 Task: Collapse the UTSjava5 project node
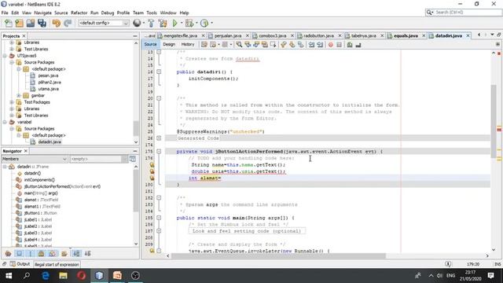coord(5,56)
